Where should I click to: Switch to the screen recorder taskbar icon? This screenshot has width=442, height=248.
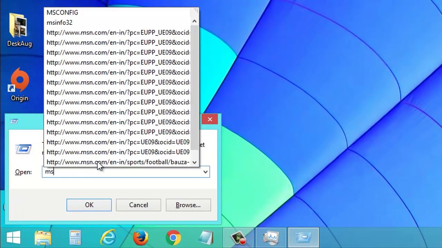coord(238,238)
